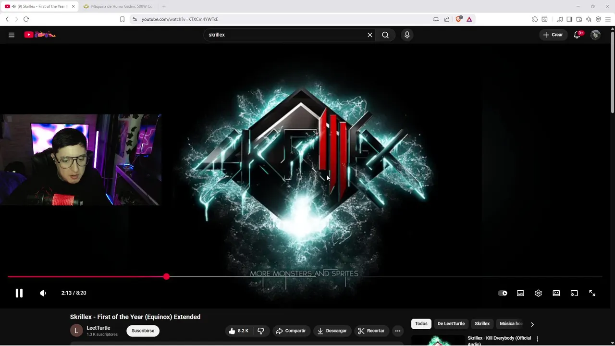This screenshot has width=615, height=346.
Task: Click the screen cast install icon in address bar
Action: (436, 19)
